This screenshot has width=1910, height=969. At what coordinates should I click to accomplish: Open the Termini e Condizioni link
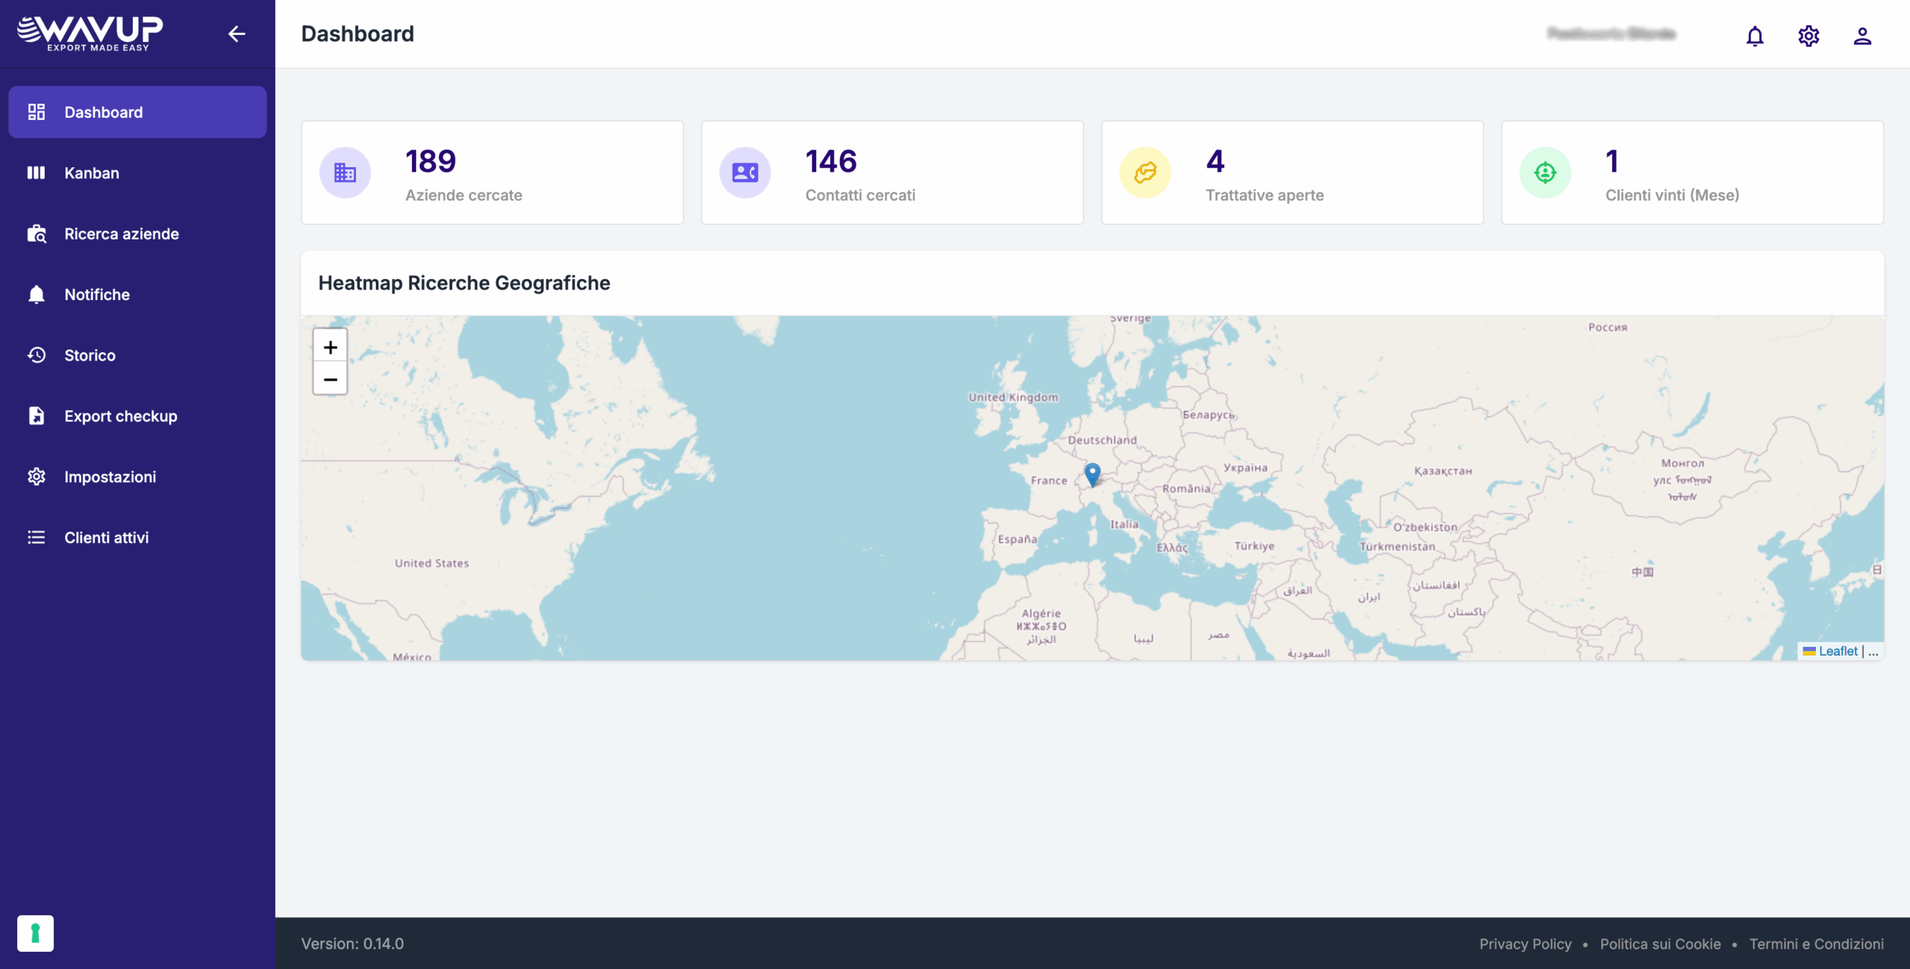(x=1816, y=944)
